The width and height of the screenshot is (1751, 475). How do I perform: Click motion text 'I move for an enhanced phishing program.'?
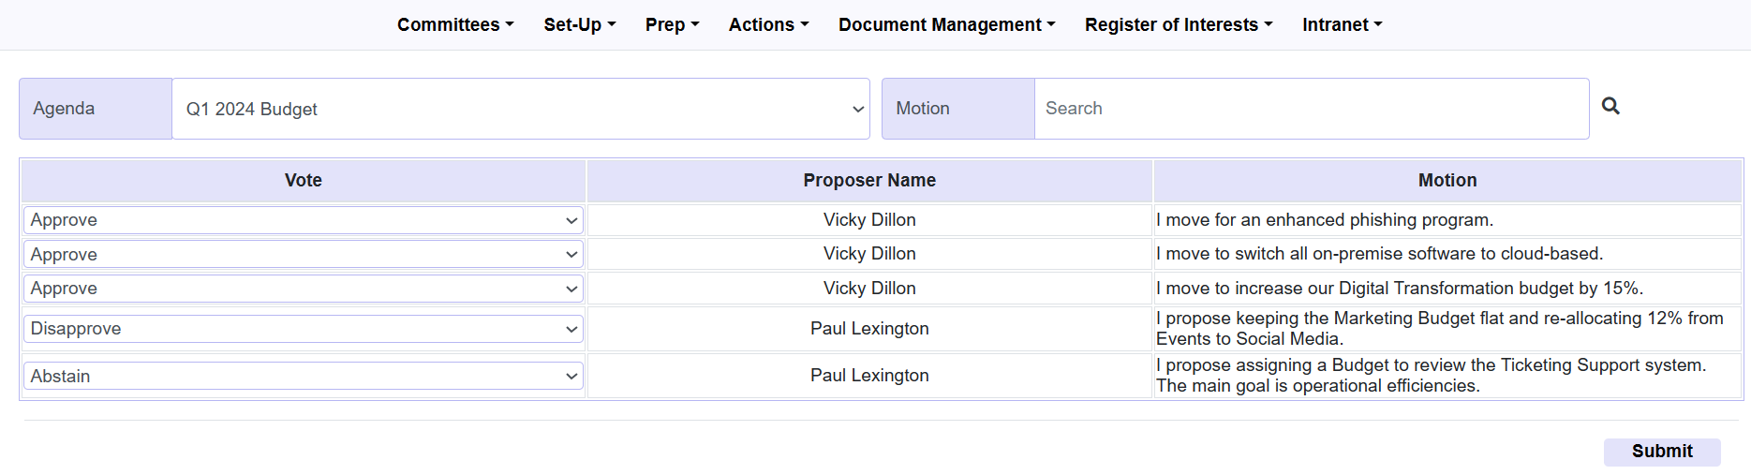click(1325, 220)
